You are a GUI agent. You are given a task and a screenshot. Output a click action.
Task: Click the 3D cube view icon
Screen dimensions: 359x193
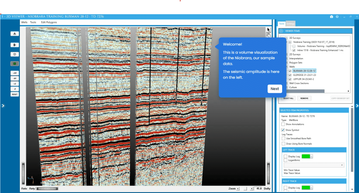click(x=15, y=54)
